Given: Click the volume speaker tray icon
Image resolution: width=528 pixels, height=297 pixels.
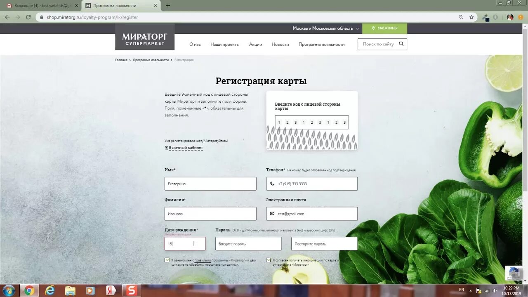Looking at the screenshot, I should pos(494,291).
